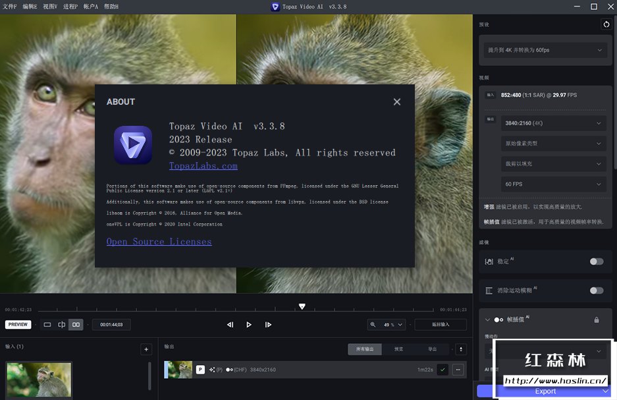The height and width of the screenshot is (400, 617).
Task: Click the timeline playhead marker
Action: [x=302, y=306]
